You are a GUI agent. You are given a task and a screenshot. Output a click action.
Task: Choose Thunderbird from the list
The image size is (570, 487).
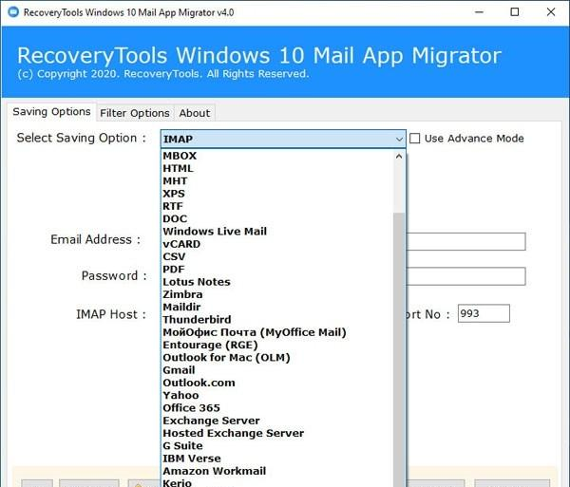tap(278, 320)
